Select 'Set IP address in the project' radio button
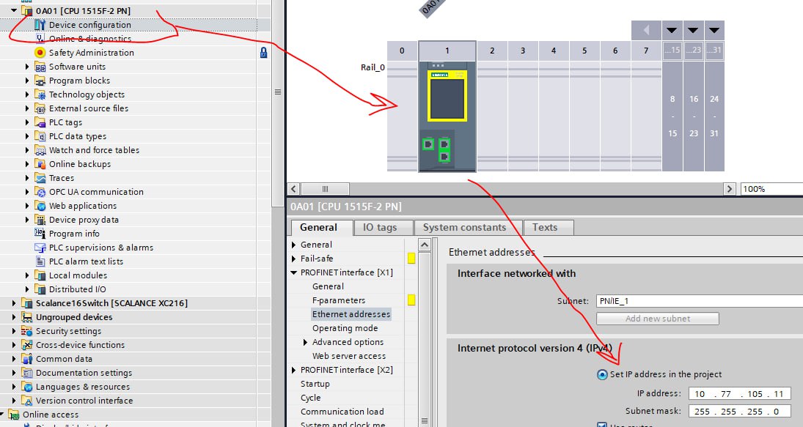 [x=602, y=374]
